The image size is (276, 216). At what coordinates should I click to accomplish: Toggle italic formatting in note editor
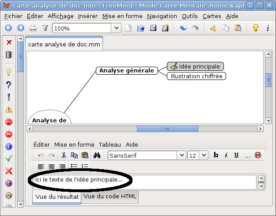(x=226, y=155)
